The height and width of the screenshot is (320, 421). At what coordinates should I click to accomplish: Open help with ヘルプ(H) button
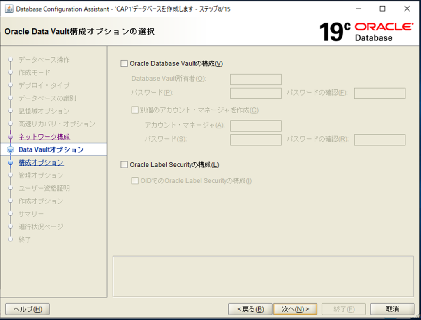(28, 309)
